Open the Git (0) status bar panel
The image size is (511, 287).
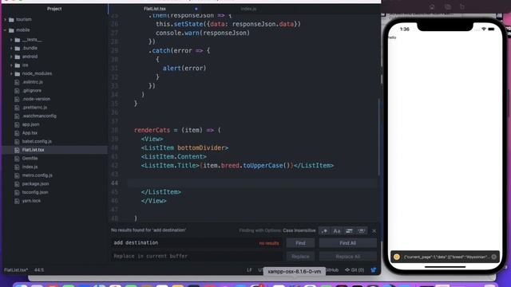[355, 270]
